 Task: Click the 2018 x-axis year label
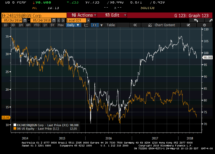click(190, 138)
